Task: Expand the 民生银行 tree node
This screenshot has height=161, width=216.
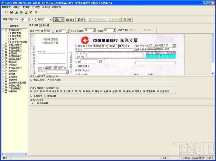Action: [3, 65]
